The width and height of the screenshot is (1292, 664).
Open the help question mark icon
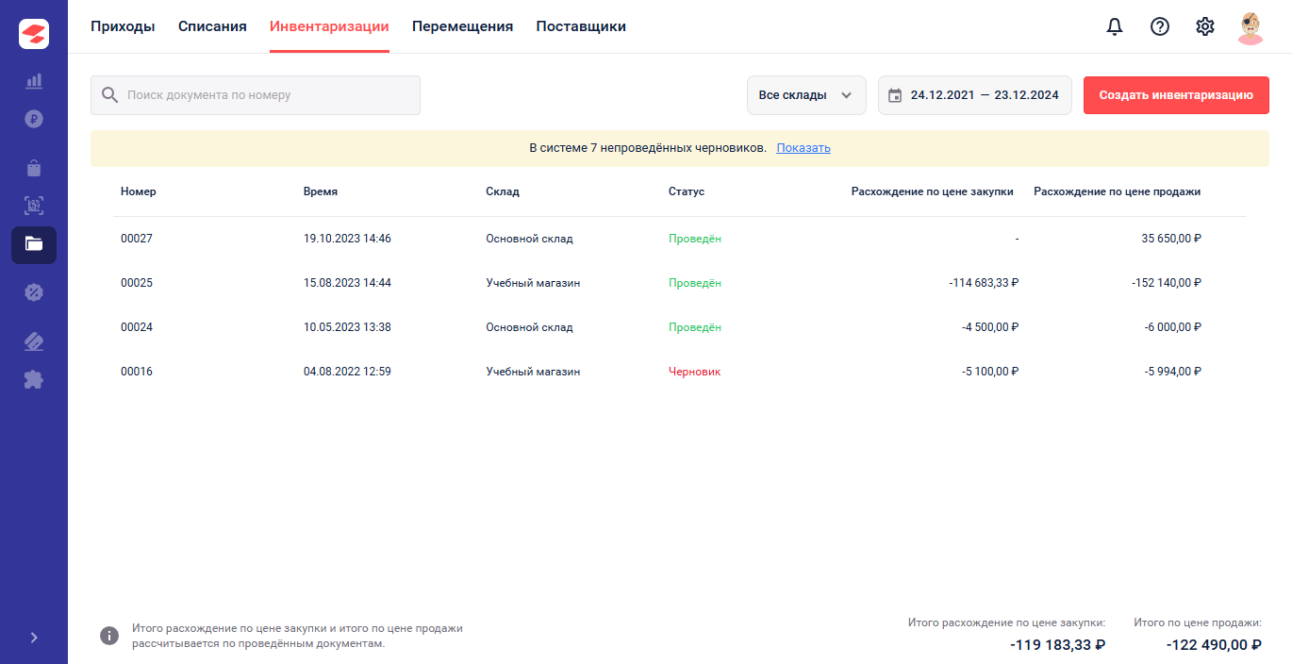[x=1160, y=26]
